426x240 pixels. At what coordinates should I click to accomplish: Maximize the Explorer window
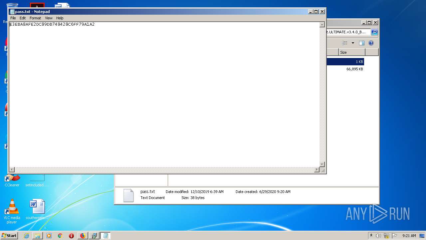(369, 23)
